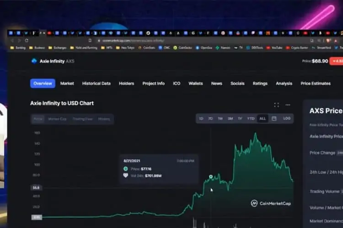Select the YTD time range
Viewport: 343px width, 228px height.
[x=251, y=119]
